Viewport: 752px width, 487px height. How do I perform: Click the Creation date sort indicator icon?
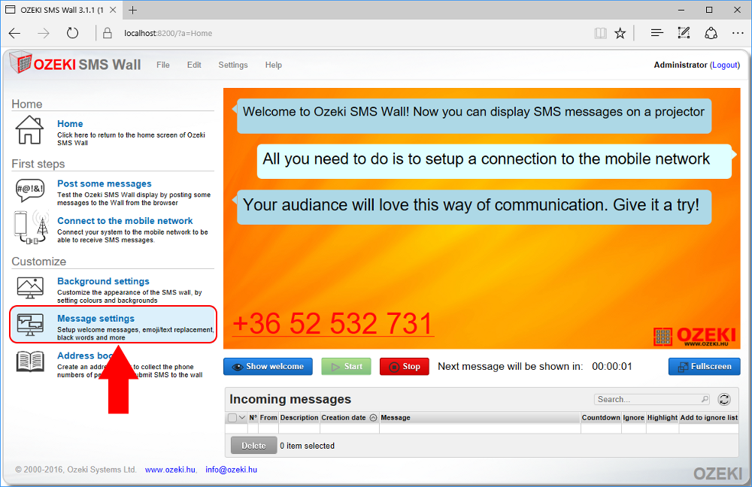[x=373, y=418]
